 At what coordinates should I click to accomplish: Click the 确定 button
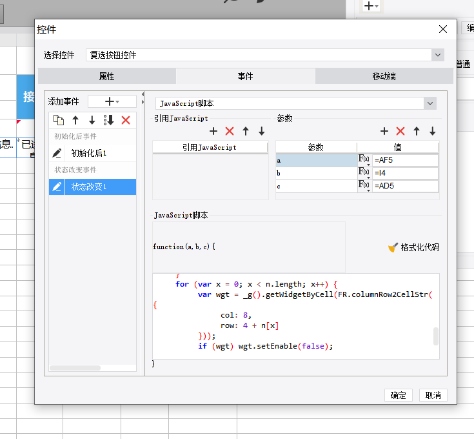tap(398, 395)
